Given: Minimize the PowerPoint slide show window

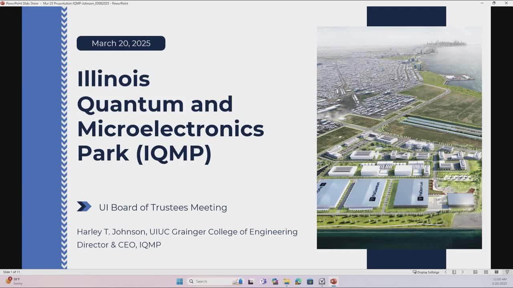Looking at the screenshot, I should (x=482, y=3).
